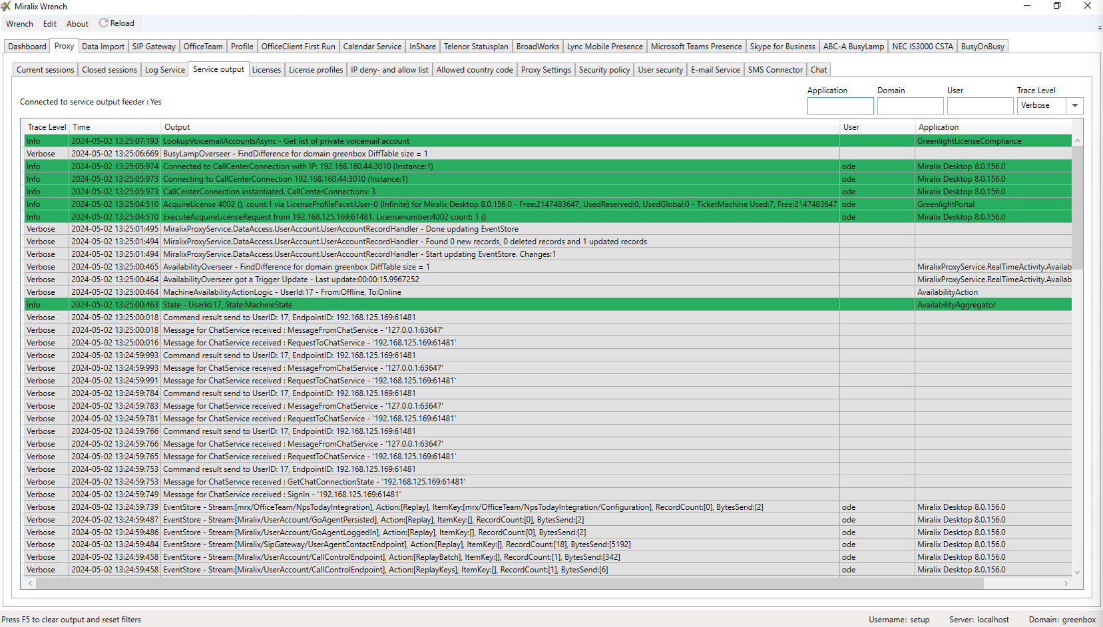Click the vertical scrollbar down arrow
Image resolution: width=1103 pixels, height=627 pixels.
[1077, 572]
